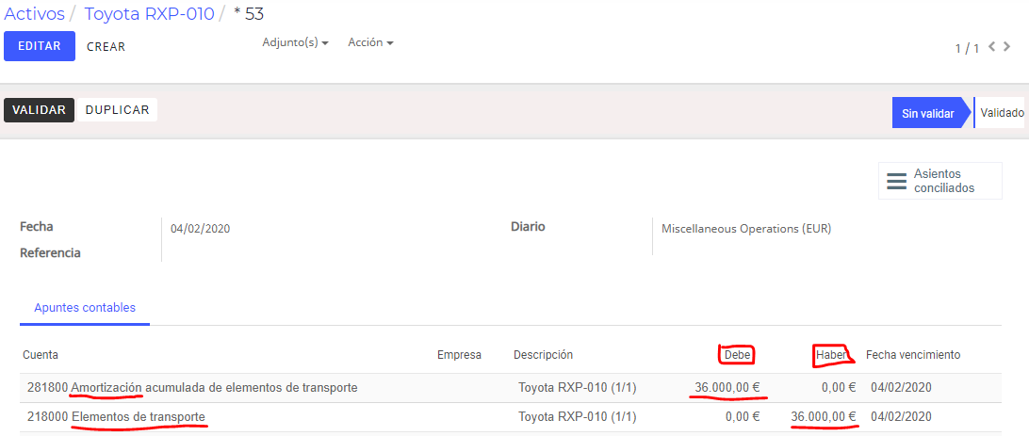
Task: Sort by Cuenta column header
Action: point(40,355)
